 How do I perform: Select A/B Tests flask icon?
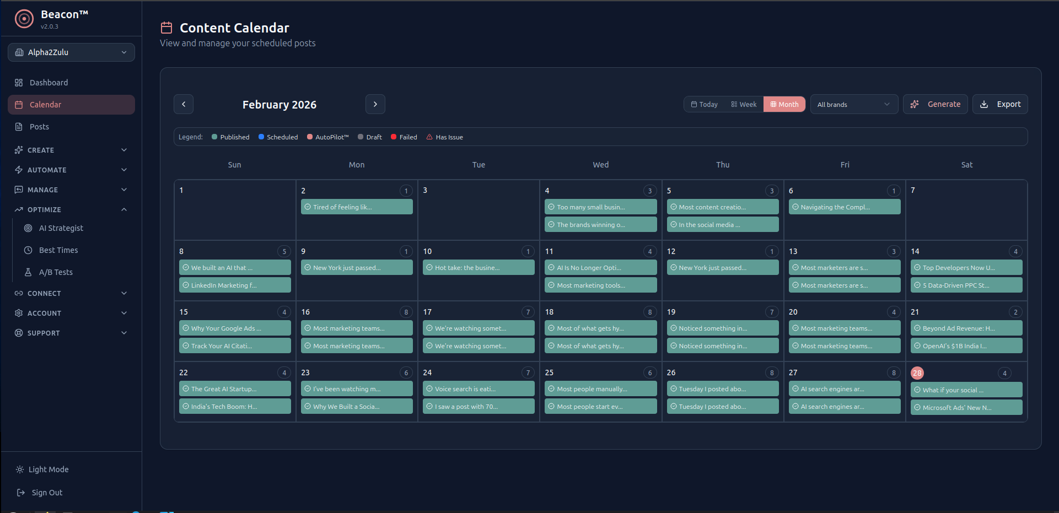[x=28, y=272]
